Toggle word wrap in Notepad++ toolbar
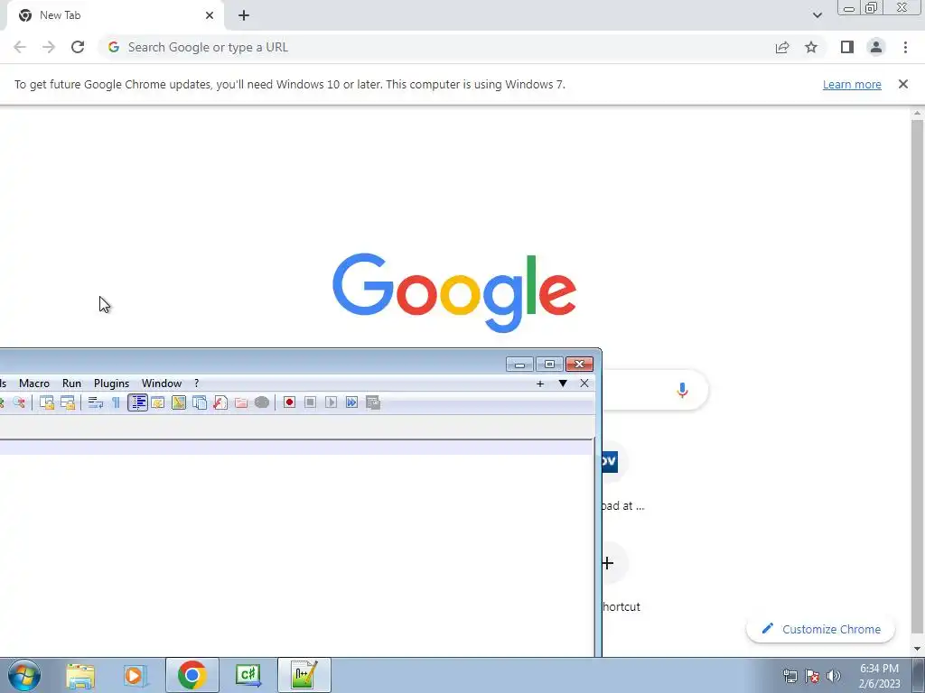 coord(95,402)
